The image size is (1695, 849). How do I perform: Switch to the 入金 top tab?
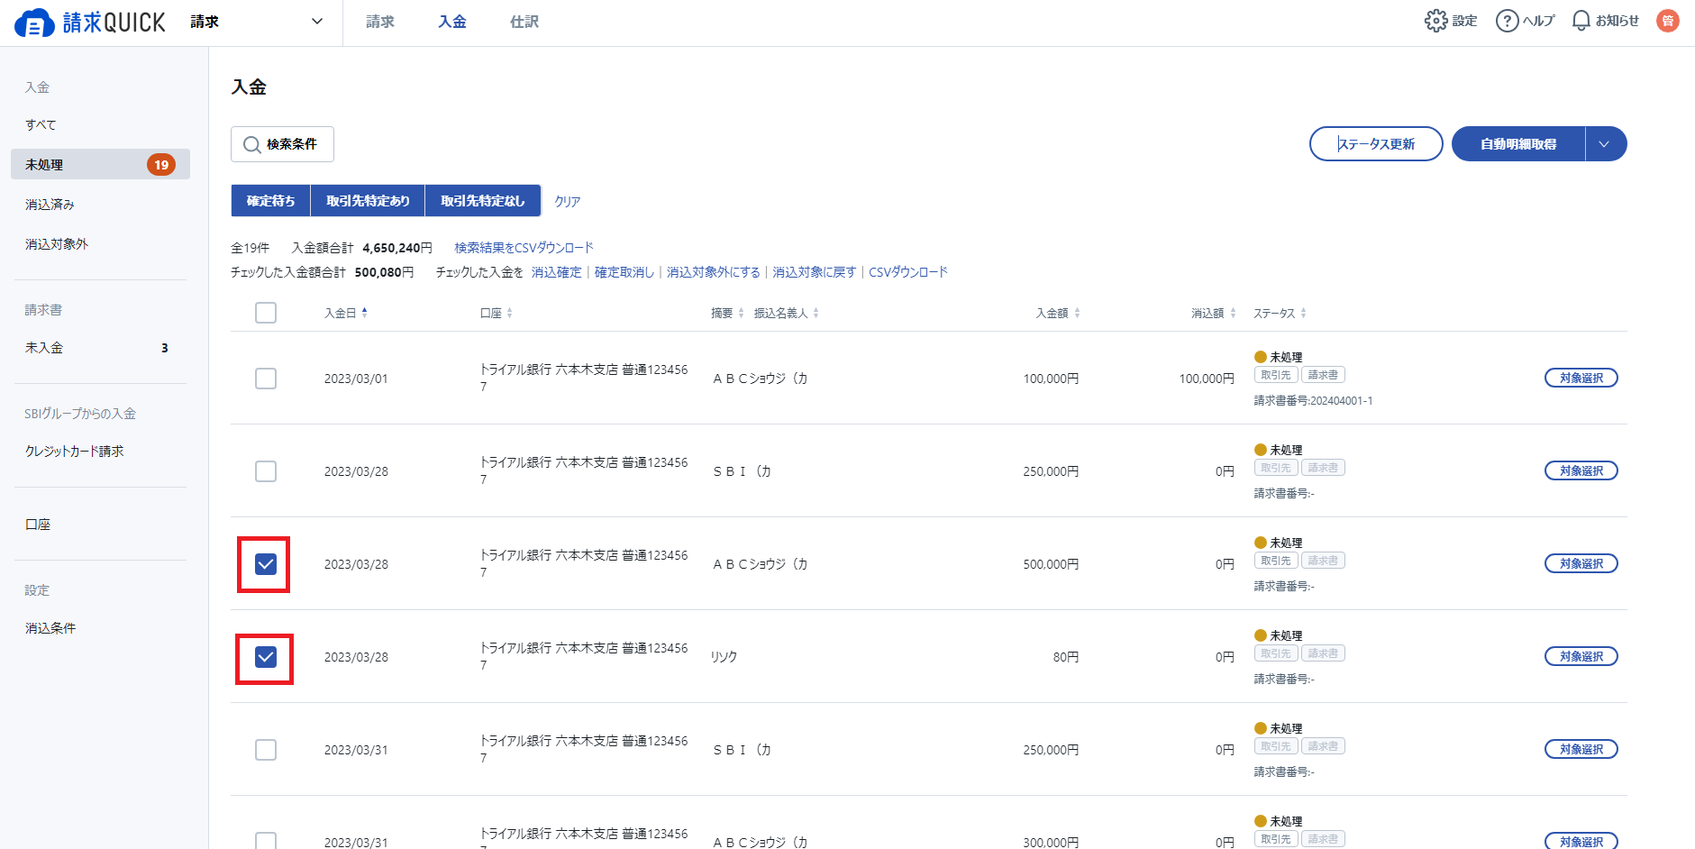[x=452, y=22]
